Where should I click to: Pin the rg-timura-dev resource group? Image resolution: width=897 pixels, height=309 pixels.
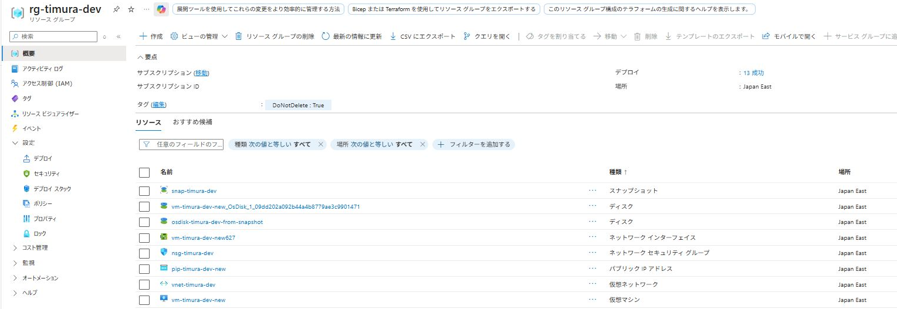point(117,9)
